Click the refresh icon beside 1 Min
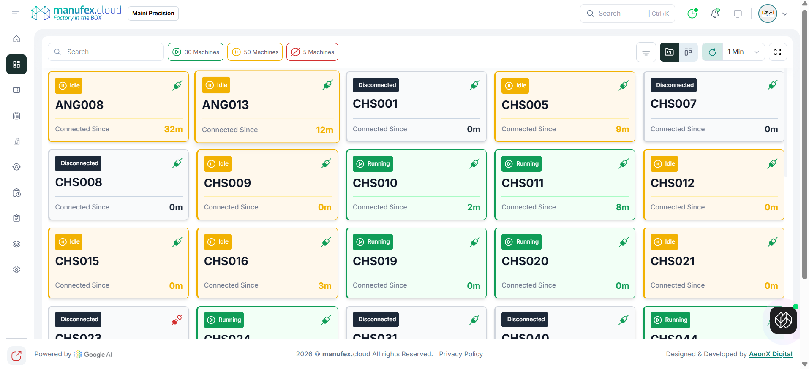 tap(712, 52)
